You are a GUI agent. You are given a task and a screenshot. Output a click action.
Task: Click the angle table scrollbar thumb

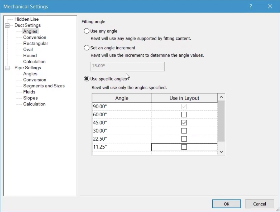click(x=221, y=121)
